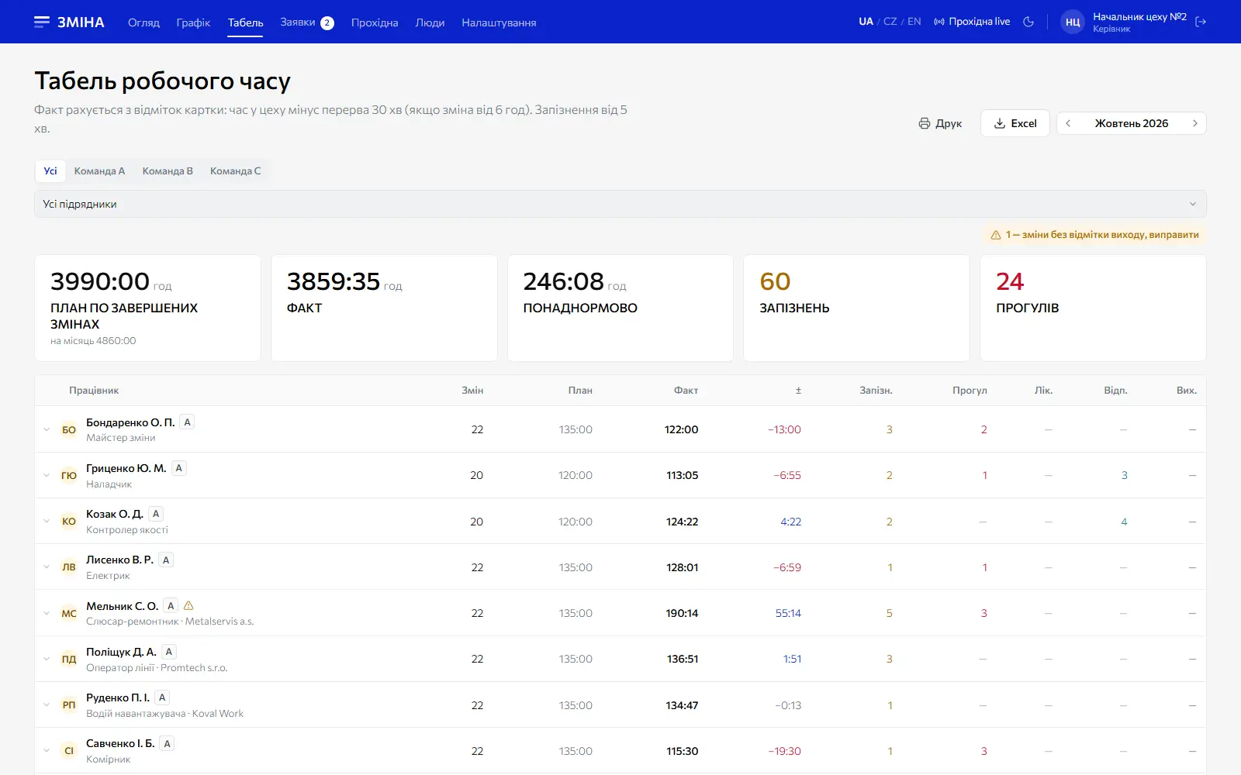
Task: Switch language to EN
Action: (914, 22)
